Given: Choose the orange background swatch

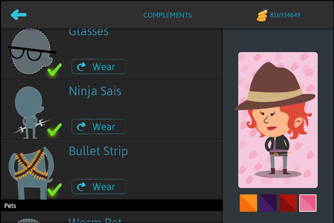Looking at the screenshot, I should (x=248, y=203).
